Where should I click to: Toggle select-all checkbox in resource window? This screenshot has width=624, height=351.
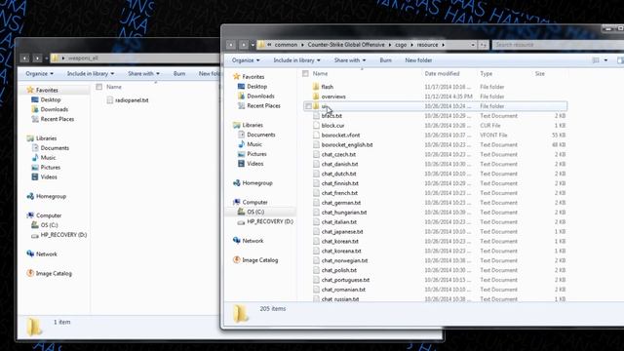305,74
